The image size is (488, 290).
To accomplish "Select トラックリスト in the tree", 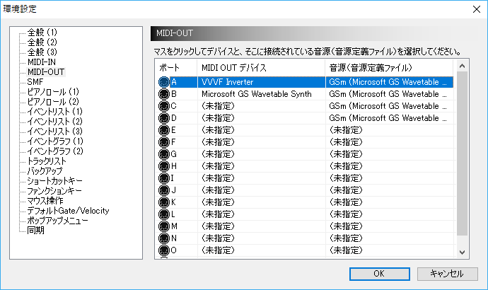I will [x=47, y=161].
